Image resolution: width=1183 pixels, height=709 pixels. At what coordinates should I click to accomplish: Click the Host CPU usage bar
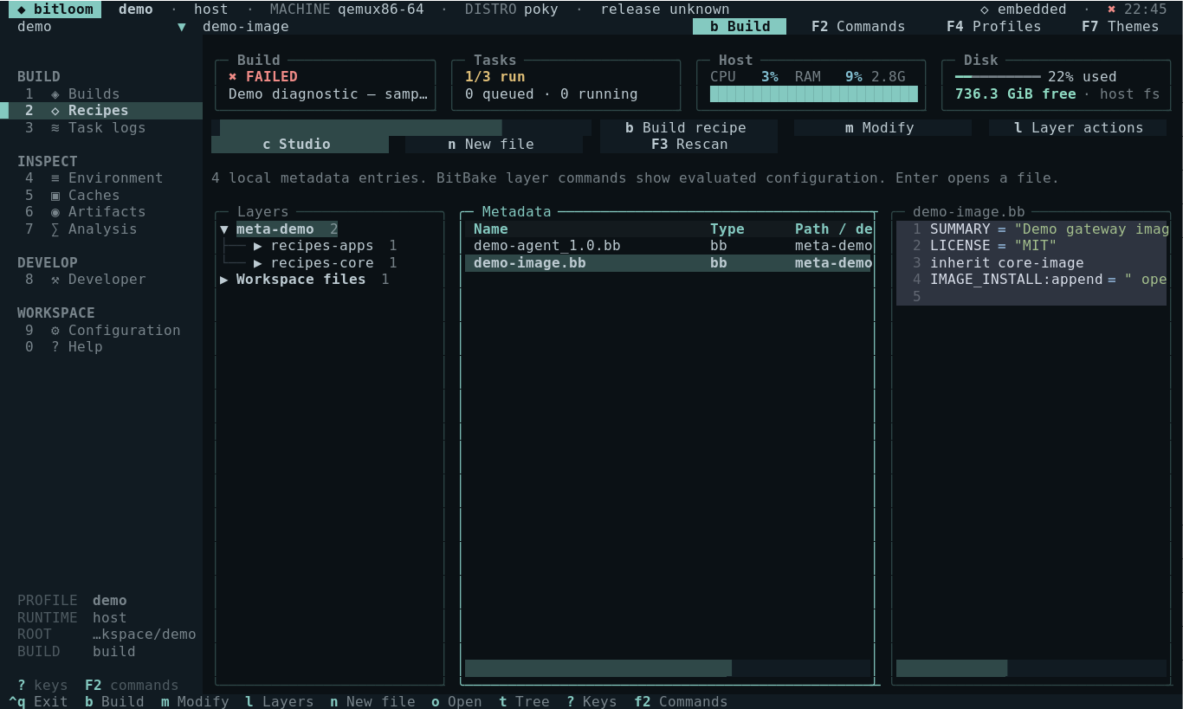coord(813,93)
